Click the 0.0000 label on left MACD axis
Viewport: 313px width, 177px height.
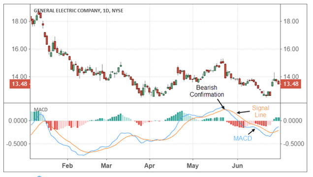tap(18, 120)
